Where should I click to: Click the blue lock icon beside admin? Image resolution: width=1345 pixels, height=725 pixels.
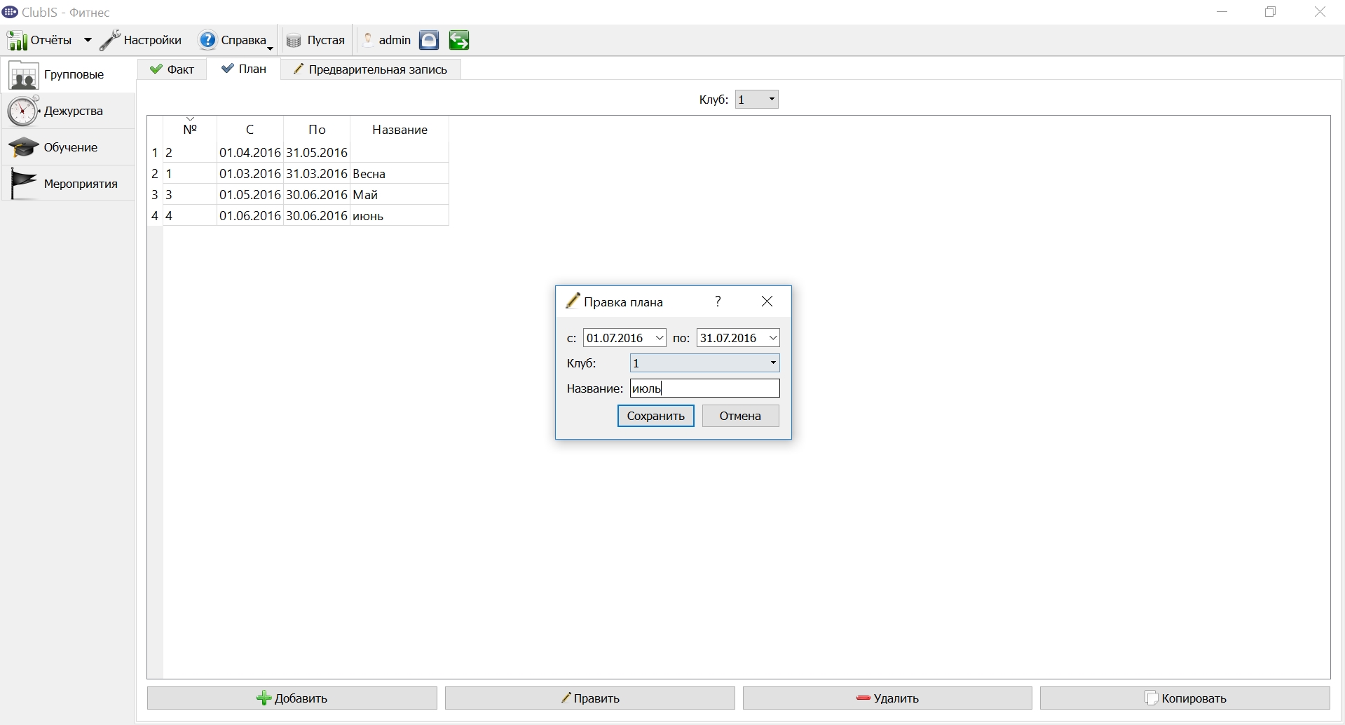(x=429, y=40)
